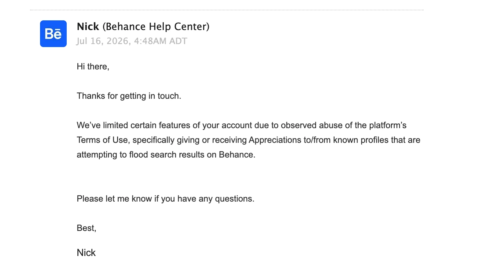The height and width of the screenshot is (279, 477).
Task: Click 'Please let me know' sentence
Action: click(165, 199)
